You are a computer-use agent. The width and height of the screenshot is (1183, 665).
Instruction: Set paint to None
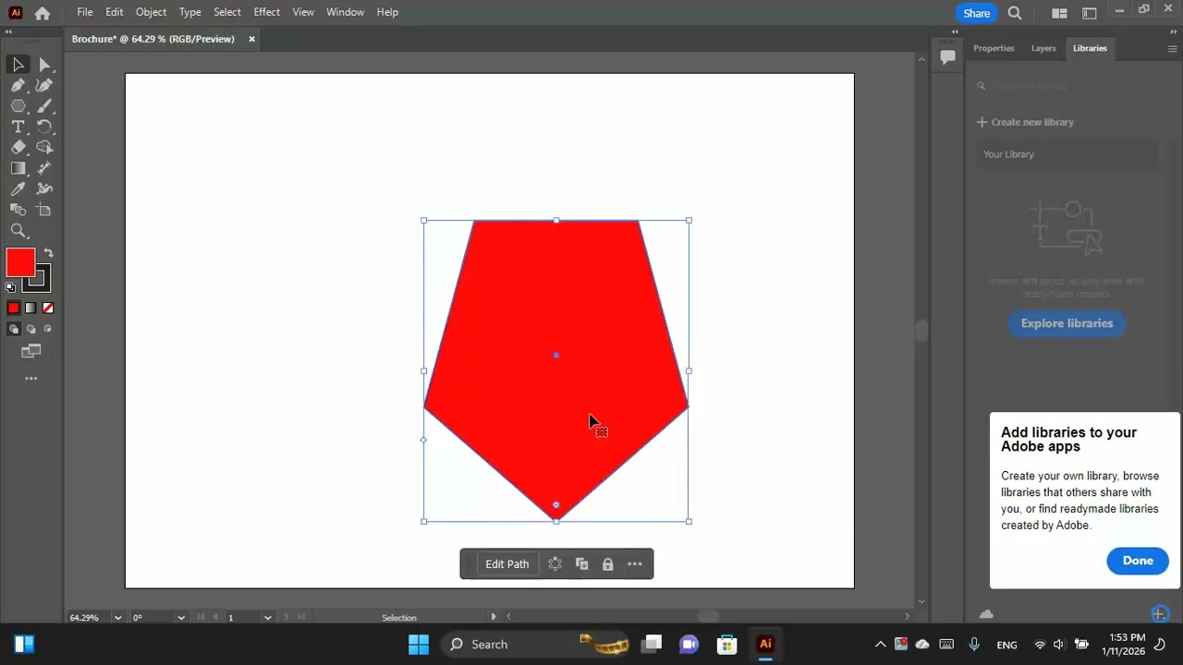pyautogui.click(x=47, y=308)
